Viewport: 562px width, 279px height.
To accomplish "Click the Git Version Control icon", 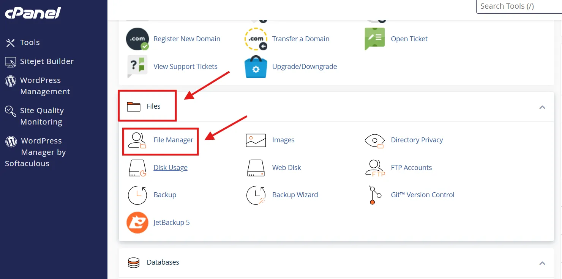I will click(x=373, y=195).
